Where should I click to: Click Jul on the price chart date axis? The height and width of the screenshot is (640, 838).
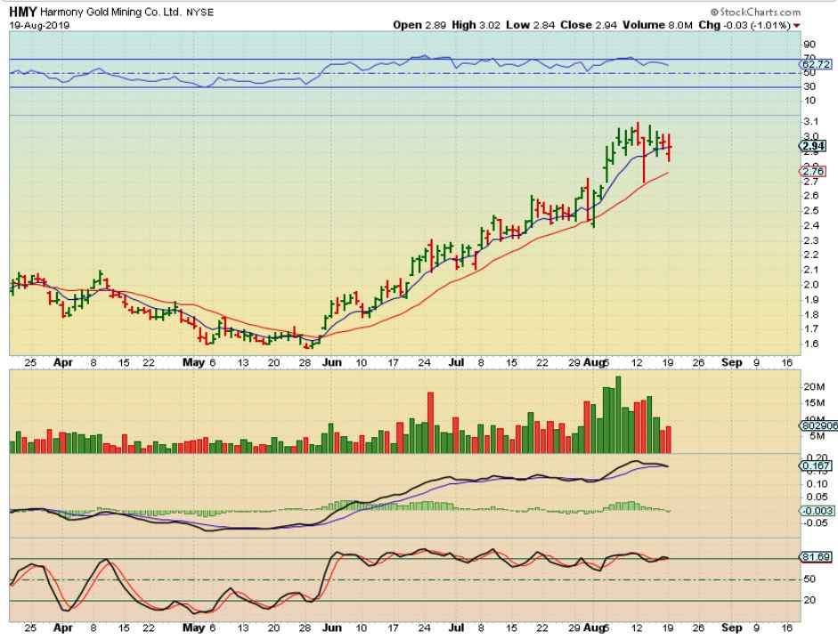456,362
